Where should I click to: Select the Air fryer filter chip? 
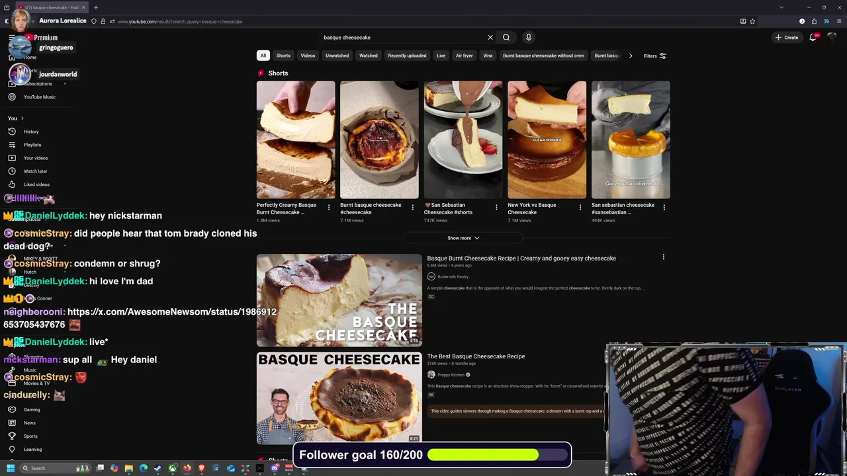pyautogui.click(x=464, y=56)
